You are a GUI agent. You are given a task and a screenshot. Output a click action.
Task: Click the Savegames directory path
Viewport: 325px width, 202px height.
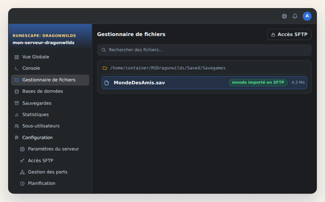pos(168,68)
